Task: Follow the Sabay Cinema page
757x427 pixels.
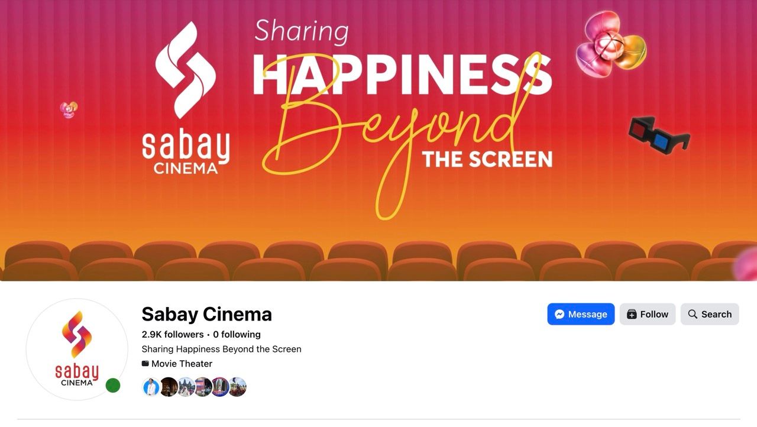Action: (x=647, y=314)
